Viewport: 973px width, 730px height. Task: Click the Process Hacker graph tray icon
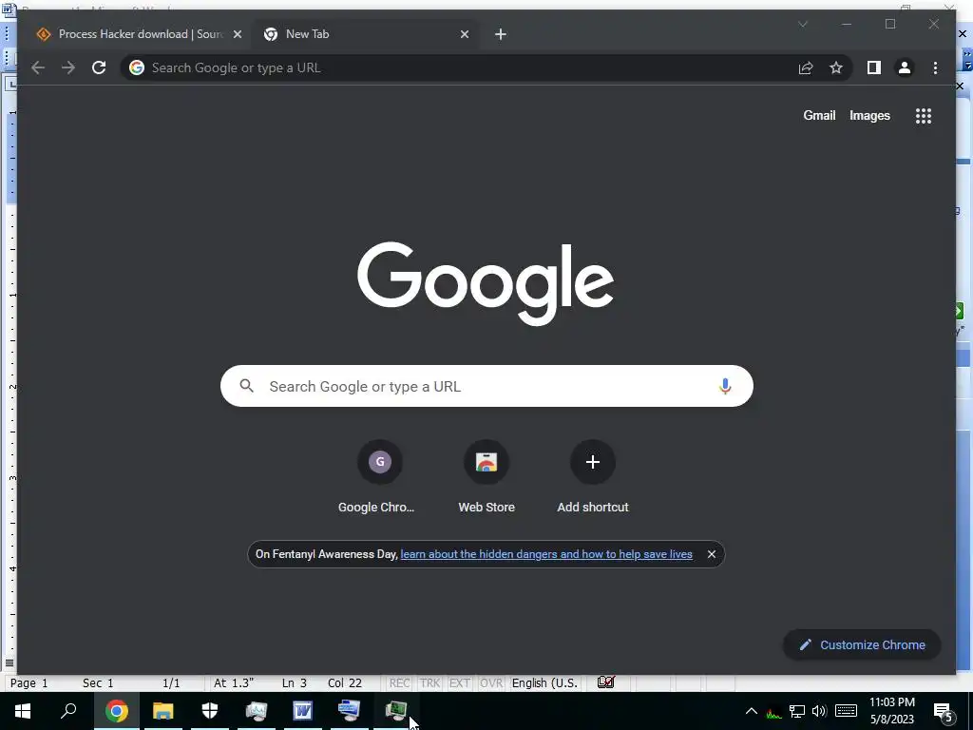click(x=773, y=712)
